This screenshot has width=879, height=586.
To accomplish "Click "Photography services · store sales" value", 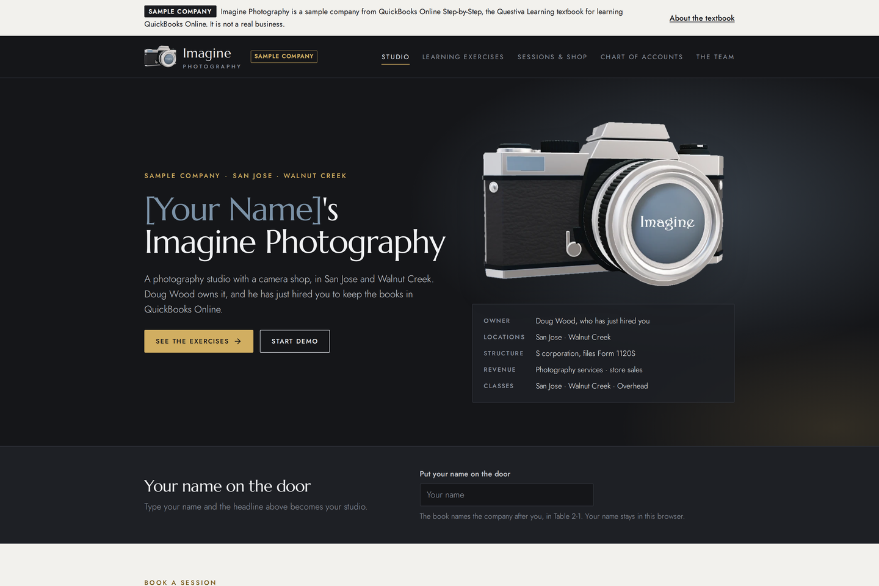I will click(x=589, y=370).
